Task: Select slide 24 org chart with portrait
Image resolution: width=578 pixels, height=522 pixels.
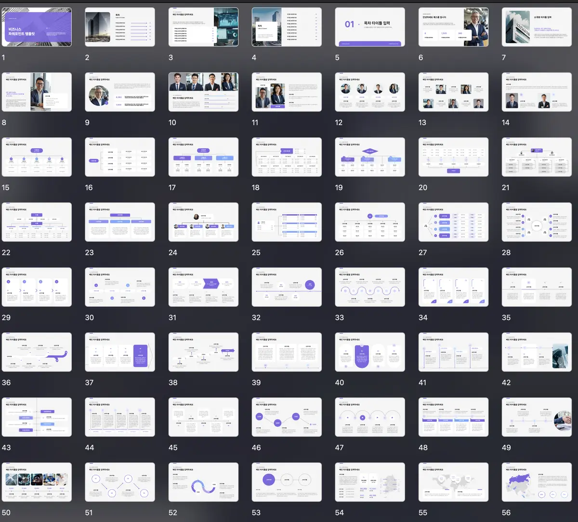Action: pyautogui.click(x=203, y=222)
